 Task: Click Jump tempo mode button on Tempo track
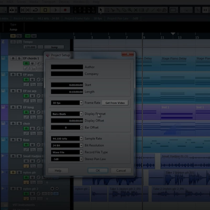54,47
